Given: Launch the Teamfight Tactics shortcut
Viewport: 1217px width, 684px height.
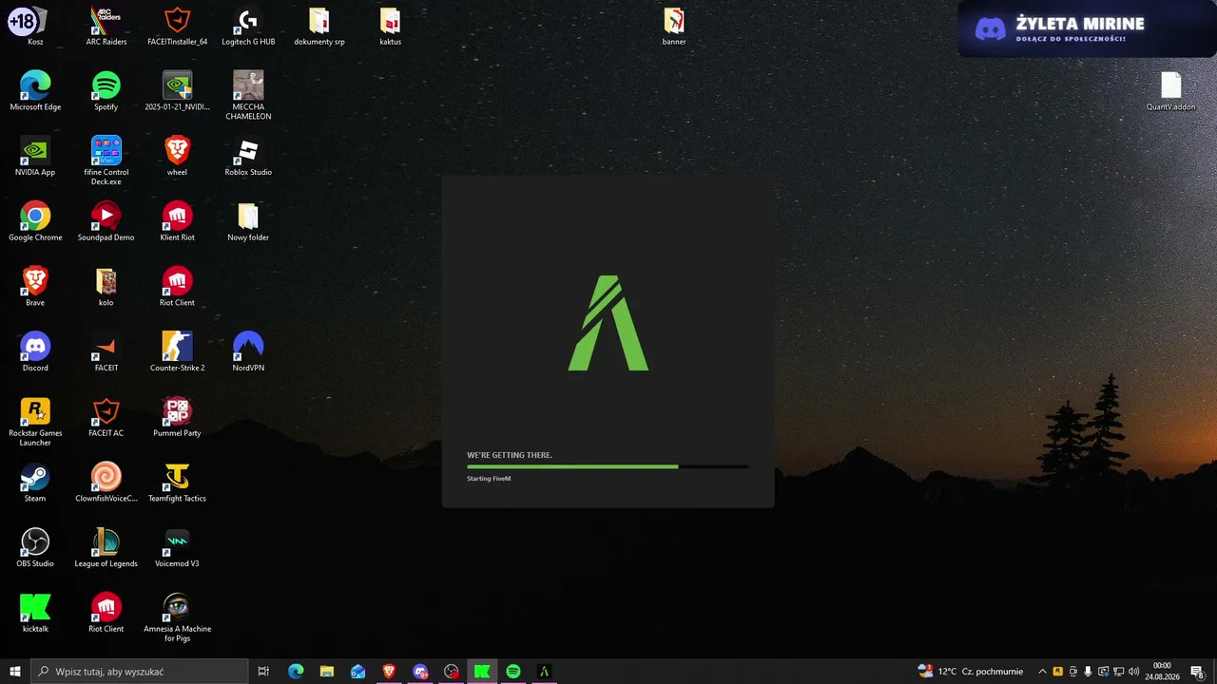Looking at the screenshot, I should (x=178, y=483).
